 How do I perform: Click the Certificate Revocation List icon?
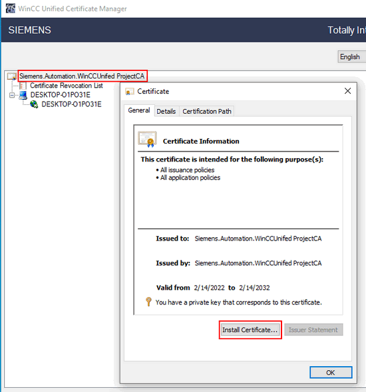coord(23,86)
